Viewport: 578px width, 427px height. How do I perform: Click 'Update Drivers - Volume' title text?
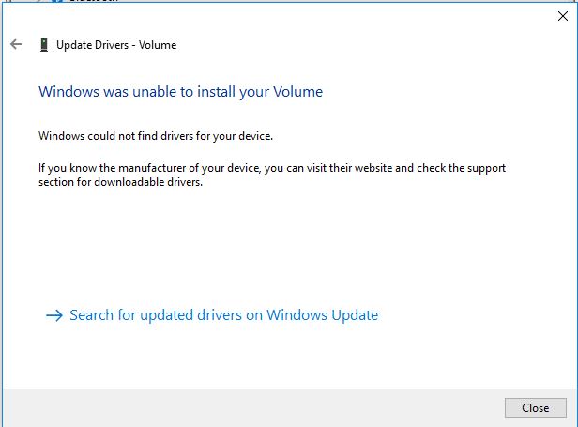(116, 45)
